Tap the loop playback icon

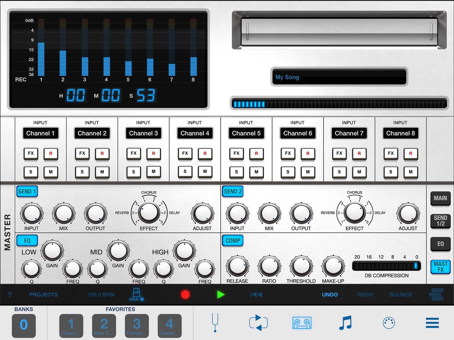(258, 323)
